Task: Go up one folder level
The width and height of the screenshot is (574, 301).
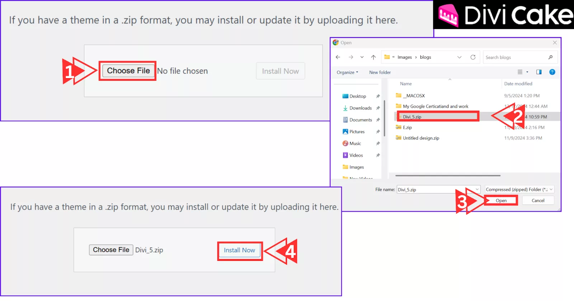Action: (373, 57)
